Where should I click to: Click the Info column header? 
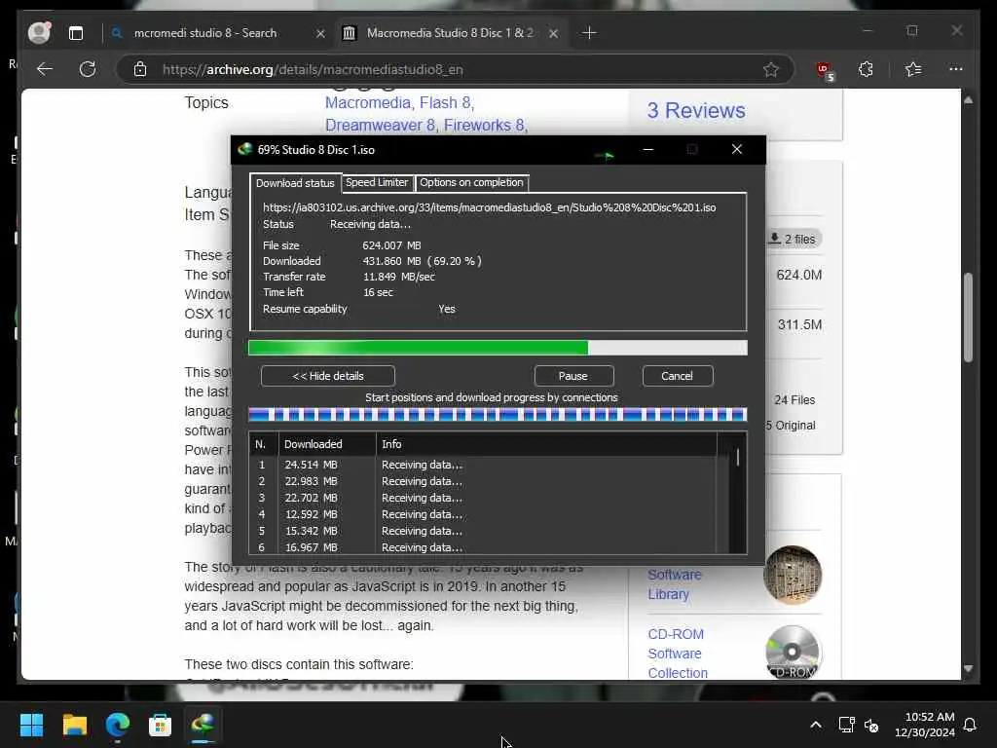point(546,444)
